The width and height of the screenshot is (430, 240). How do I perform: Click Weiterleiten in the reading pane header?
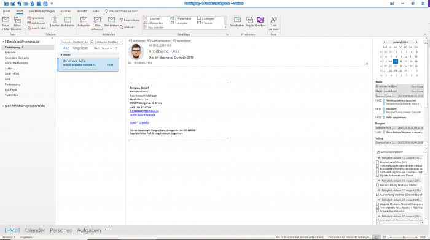pos(182,41)
